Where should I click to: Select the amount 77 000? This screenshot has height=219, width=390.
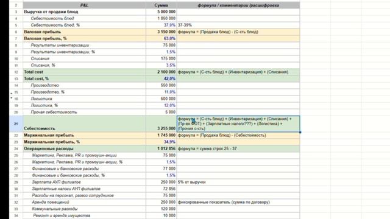coord(161,169)
